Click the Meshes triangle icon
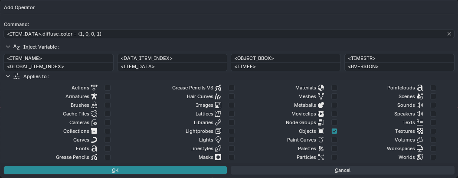The image size is (458, 178). (321, 96)
